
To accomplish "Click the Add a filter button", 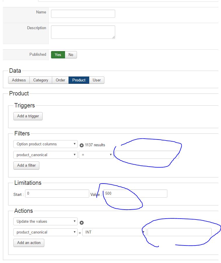I will (26, 165).
